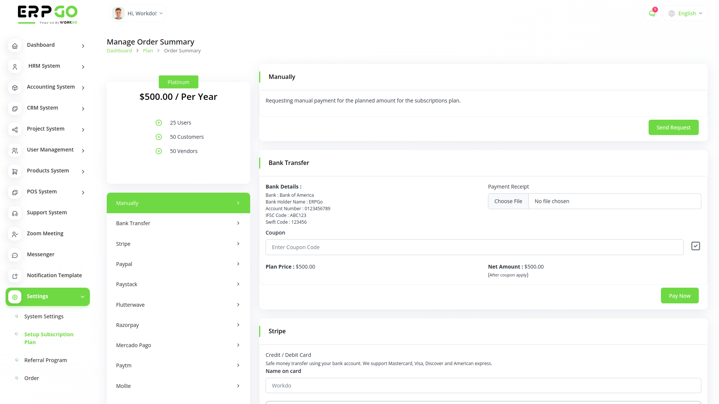Select the Accounting System icon in sidebar

coord(15,88)
